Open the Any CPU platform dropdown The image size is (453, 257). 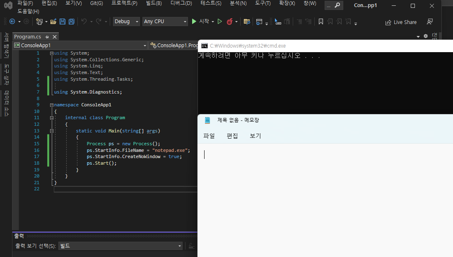click(165, 22)
